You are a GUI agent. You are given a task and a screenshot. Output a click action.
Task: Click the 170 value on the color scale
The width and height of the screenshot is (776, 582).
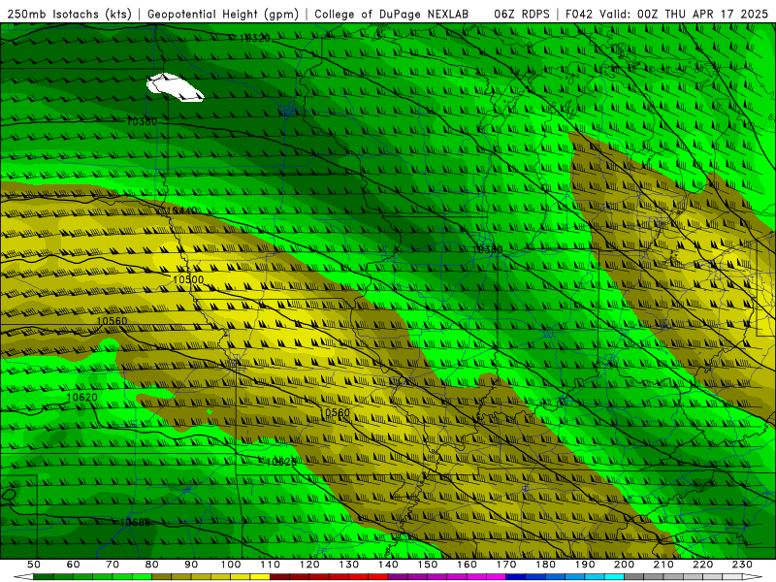pos(506,565)
